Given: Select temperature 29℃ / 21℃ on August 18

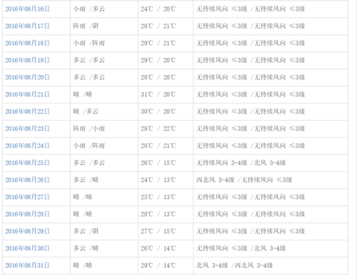Looking at the screenshot, I should [158, 43].
